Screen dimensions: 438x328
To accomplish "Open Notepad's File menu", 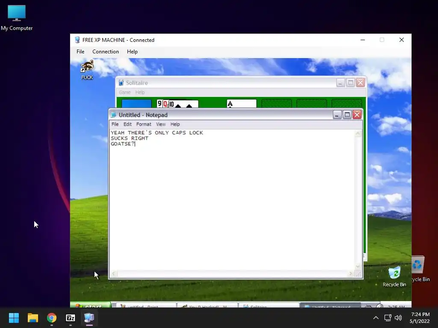I will (115, 124).
